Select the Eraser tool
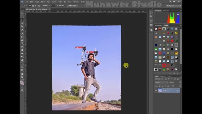202x114 pixels. coord(22,47)
